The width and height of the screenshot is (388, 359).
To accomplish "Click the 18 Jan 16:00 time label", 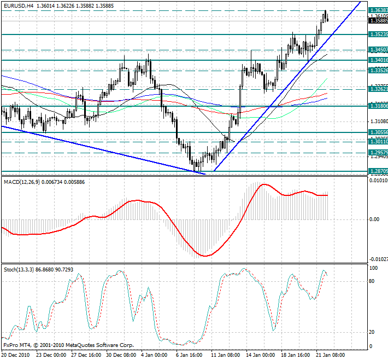I will point(296,355).
